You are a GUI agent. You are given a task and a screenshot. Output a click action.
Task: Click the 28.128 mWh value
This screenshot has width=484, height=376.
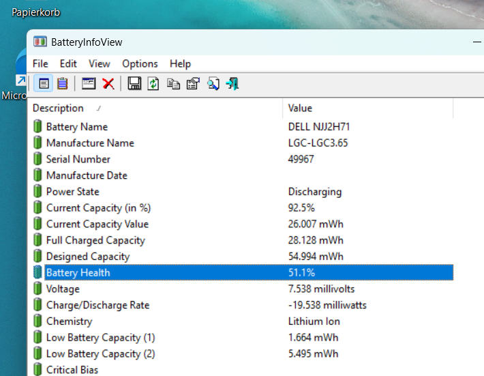tap(316, 240)
